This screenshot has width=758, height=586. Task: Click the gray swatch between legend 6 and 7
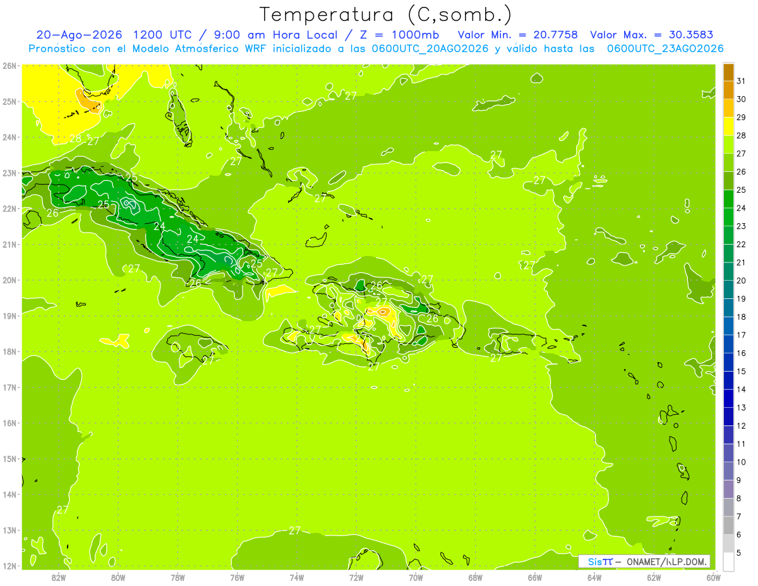pos(728,526)
